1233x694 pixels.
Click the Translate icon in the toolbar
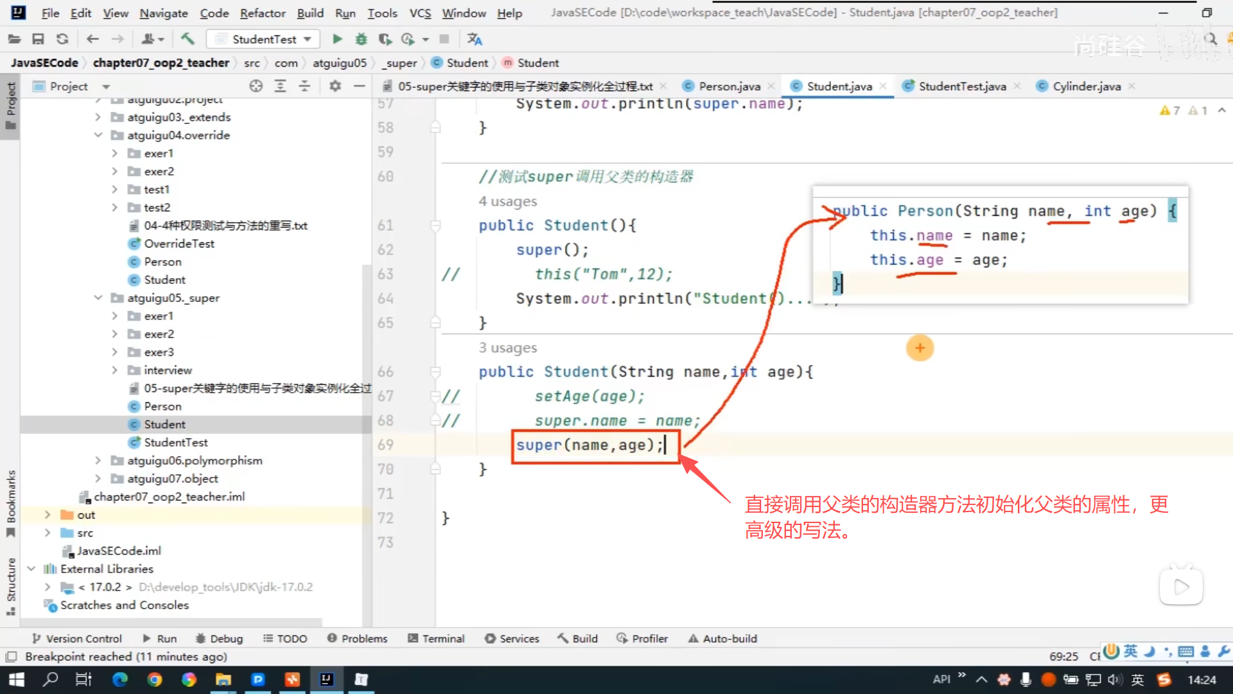click(x=474, y=39)
